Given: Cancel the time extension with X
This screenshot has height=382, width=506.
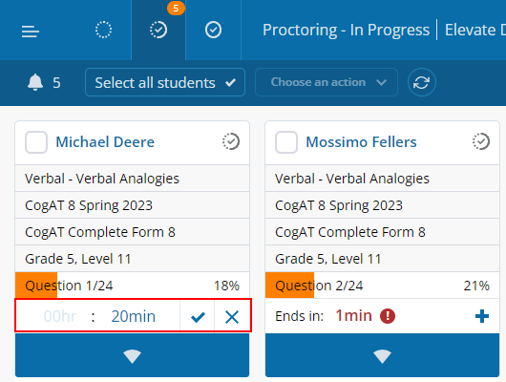Looking at the screenshot, I should (x=232, y=316).
